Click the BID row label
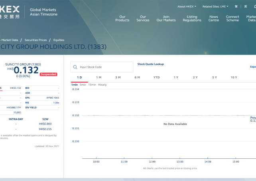The width and height of the screenshot is (256, 181). click(27, 88)
